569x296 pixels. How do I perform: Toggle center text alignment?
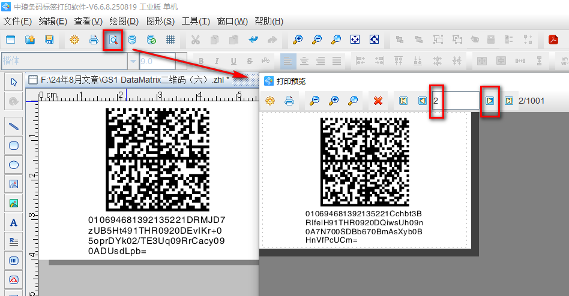coord(305,61)
